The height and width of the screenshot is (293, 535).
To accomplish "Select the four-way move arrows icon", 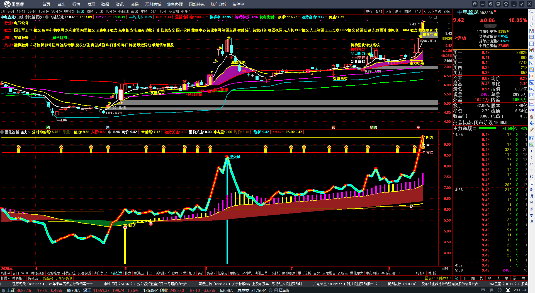I will pyautogui.click(x=532, y=123).
